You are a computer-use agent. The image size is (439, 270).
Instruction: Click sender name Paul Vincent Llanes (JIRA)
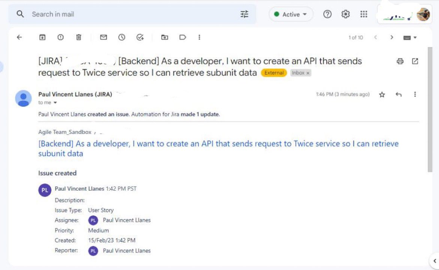(x=75, y=94)
